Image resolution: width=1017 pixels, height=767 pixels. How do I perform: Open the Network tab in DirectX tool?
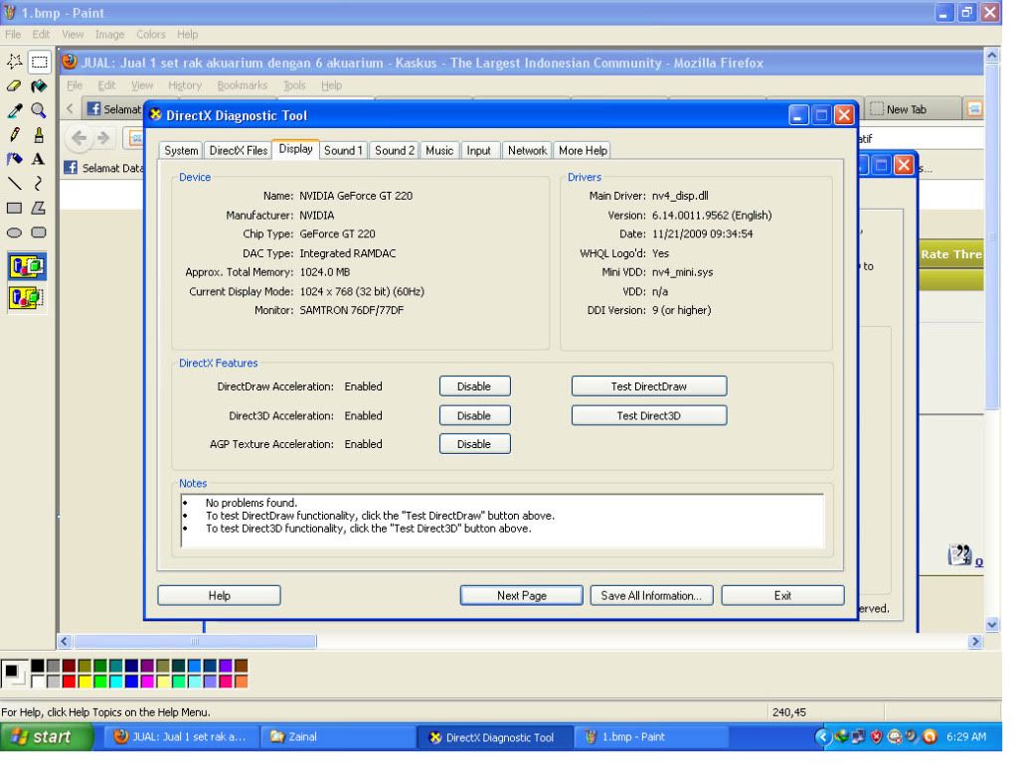527,150
